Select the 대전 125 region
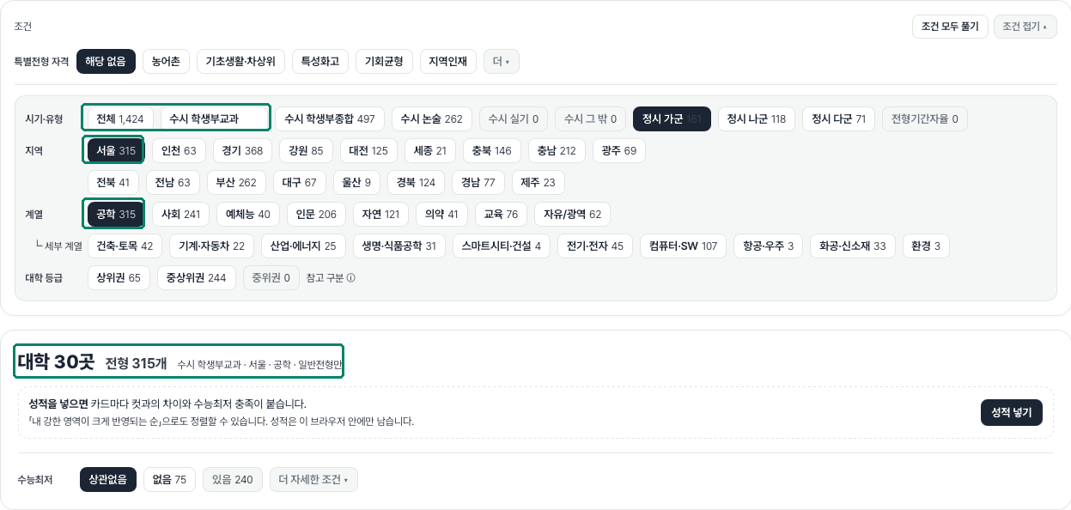This screenshot has height=510, width=1071. point(368,151)
